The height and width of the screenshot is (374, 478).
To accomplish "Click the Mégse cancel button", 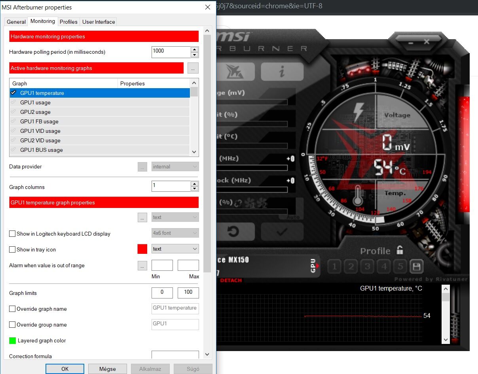I will (x=108, y=369).
